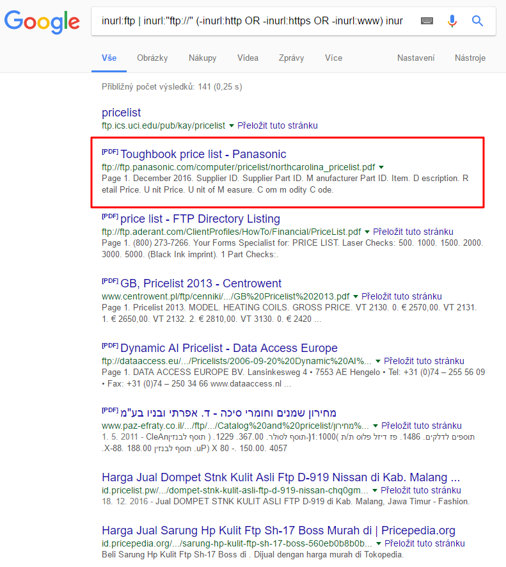Screen dimensions: 506x567
Task: Start voice search with microphone icon
Action: coord(452,21)
